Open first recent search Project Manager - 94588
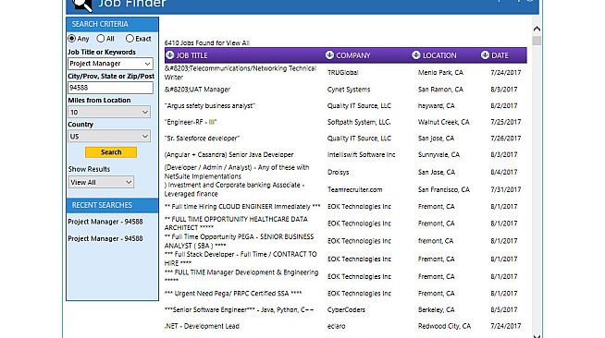Screen dimensions: 605x338 click(105, 222)
